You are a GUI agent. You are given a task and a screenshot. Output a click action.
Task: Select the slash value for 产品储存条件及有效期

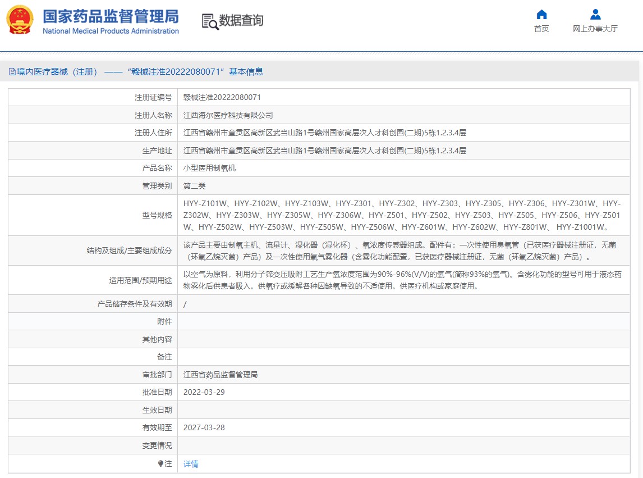click(185, 304)
